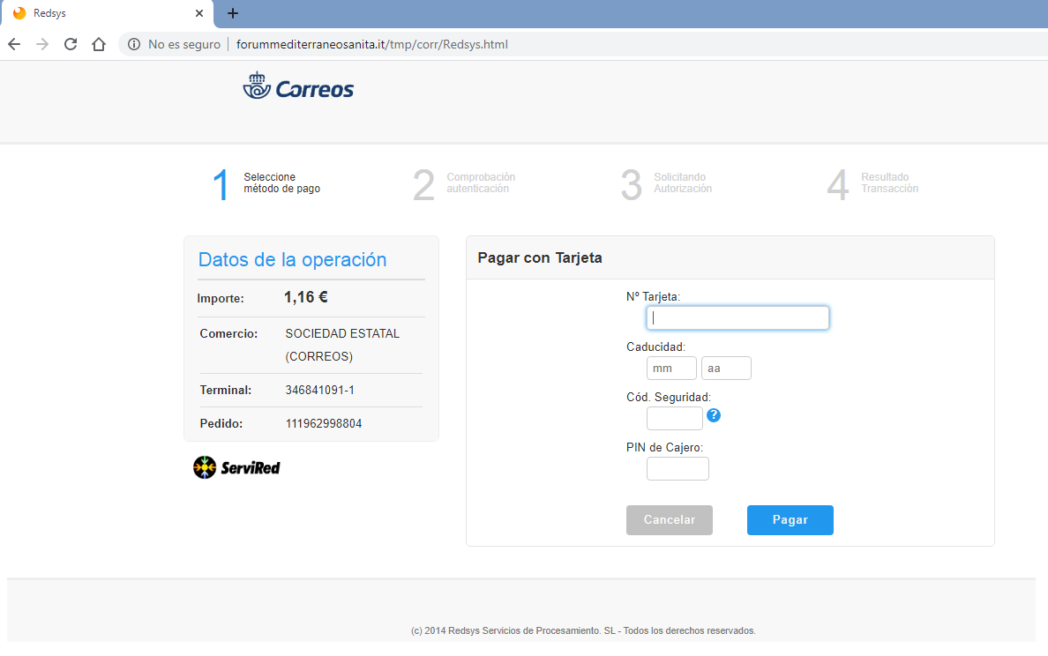
Task: Click the amount '1,16 €'
Action: (306, 297)
